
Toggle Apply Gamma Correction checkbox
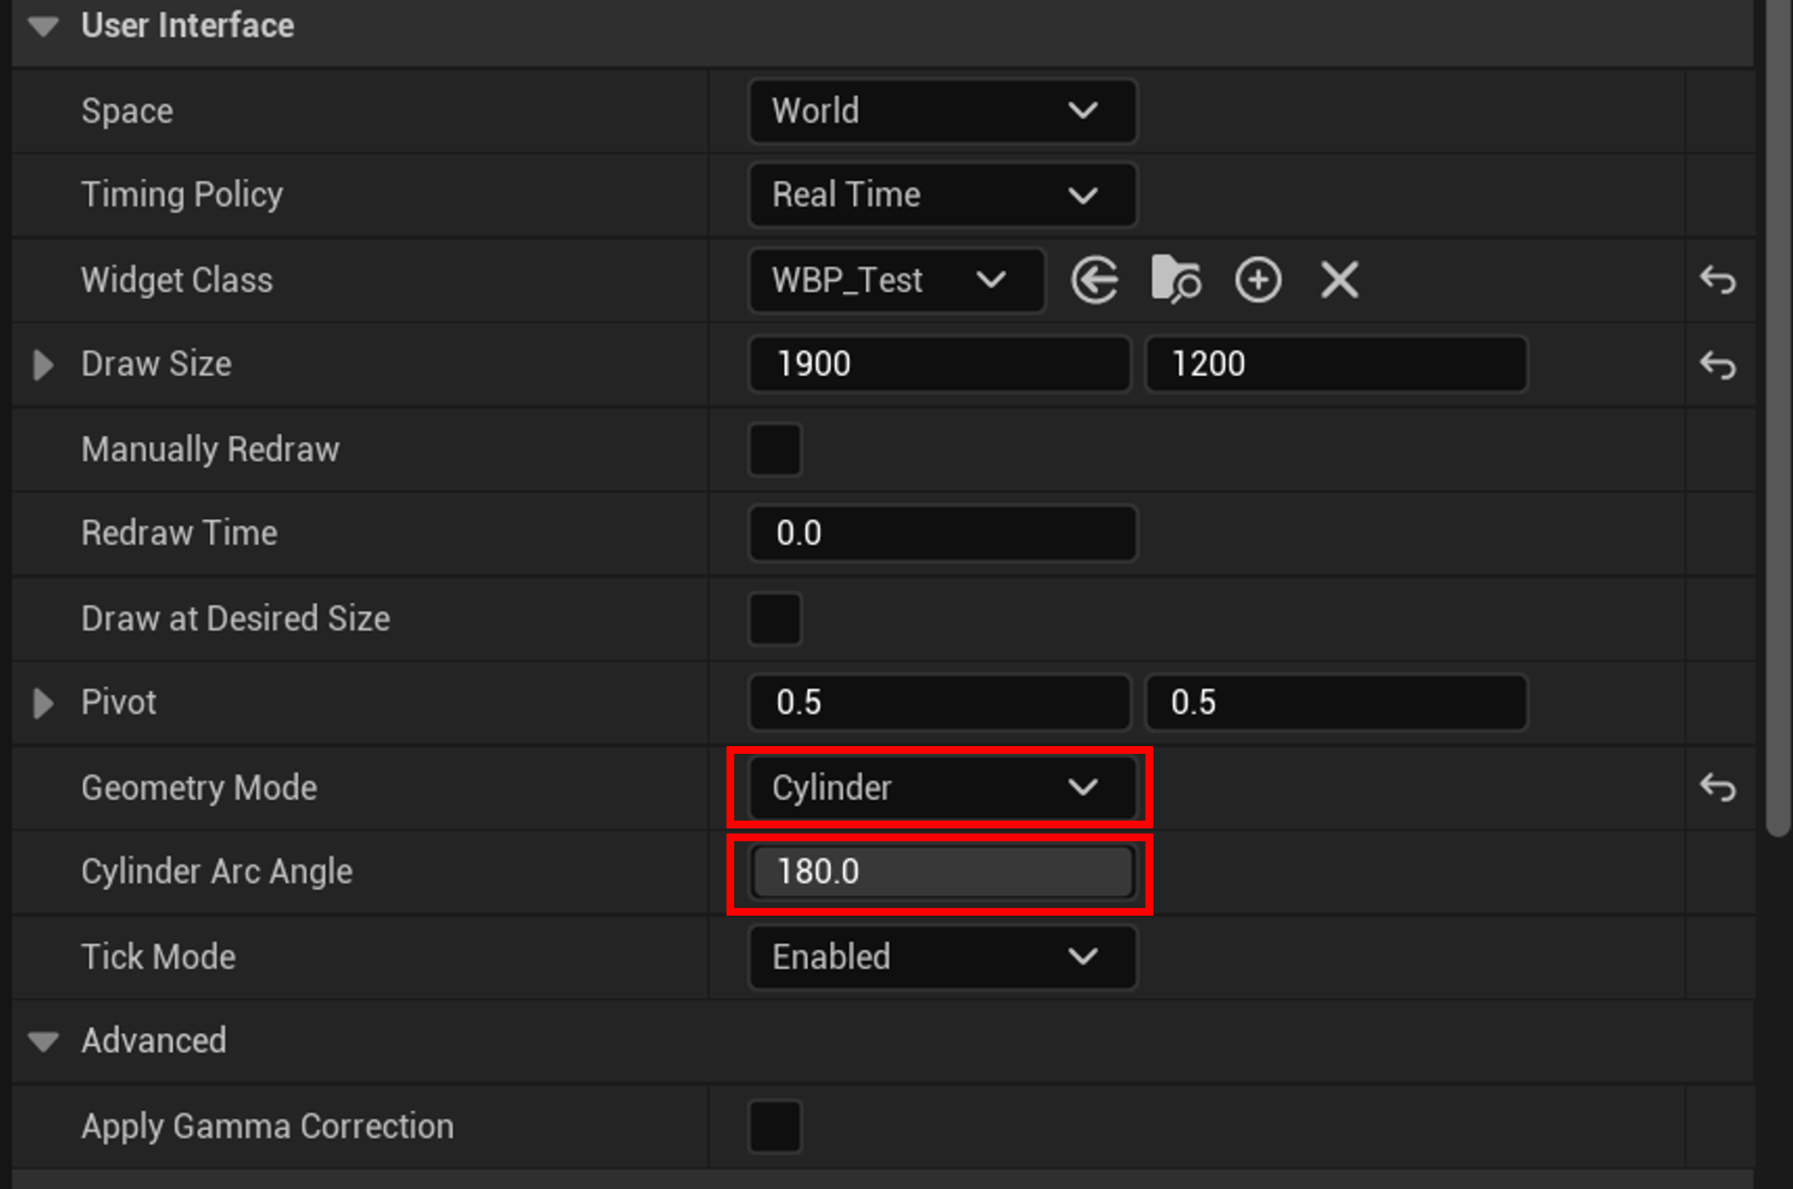(774, 1126)
